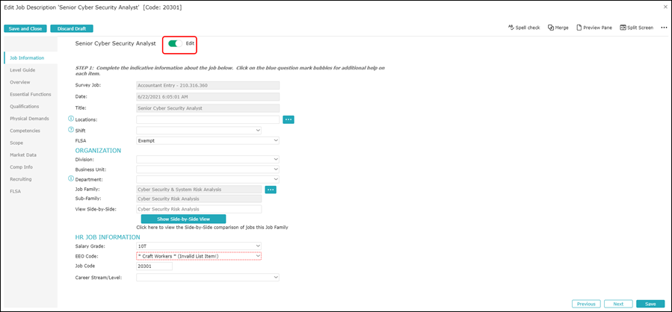
Task: Toggle the Edit switch off
Action: pyautogui.click(x=176, y=44)
